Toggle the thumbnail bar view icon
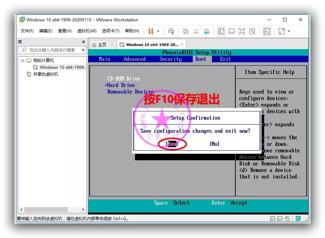 pyautogui.click(x=232, y=31)
